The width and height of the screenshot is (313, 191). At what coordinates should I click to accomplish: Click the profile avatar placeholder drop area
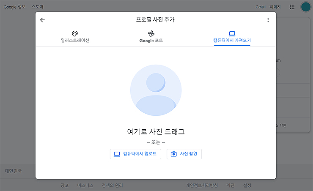click(156, 90)
